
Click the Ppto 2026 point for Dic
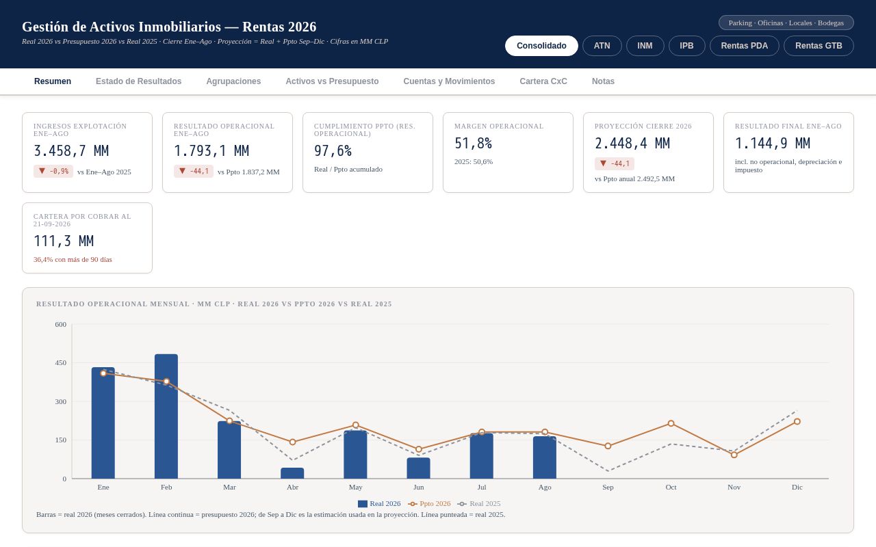(797, 421)
